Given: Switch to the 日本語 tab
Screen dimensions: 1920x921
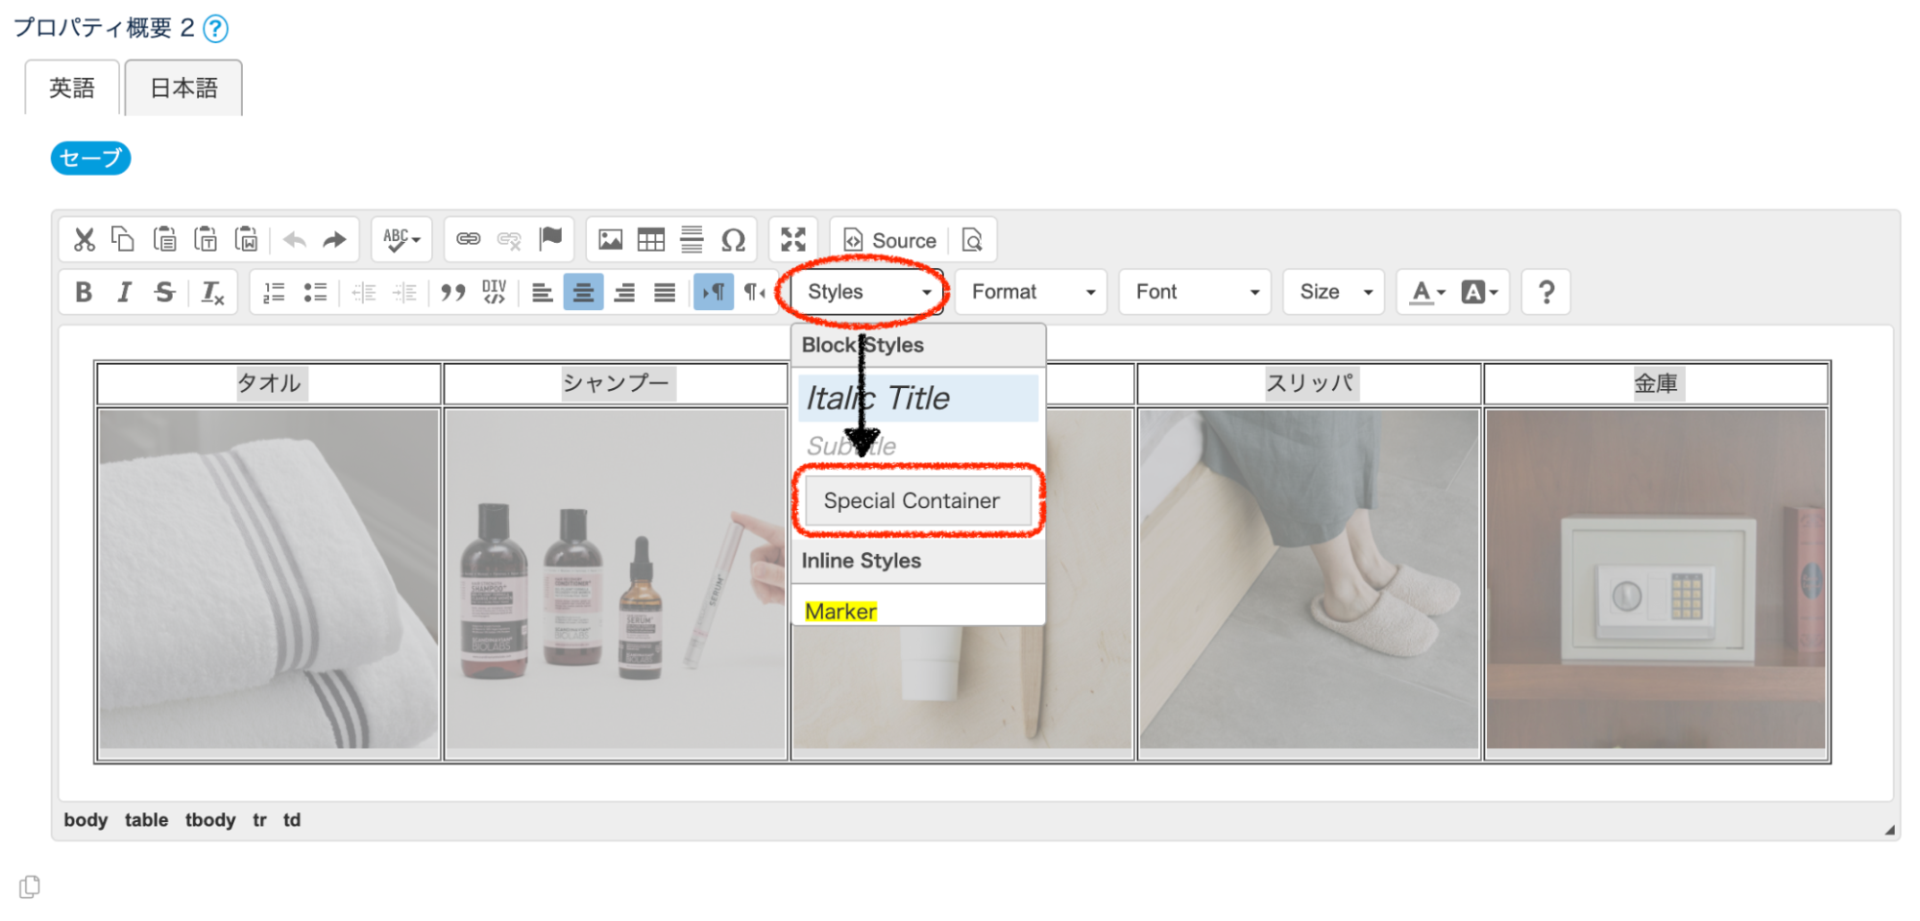Looking at the screenshot, I should [183, 88].
